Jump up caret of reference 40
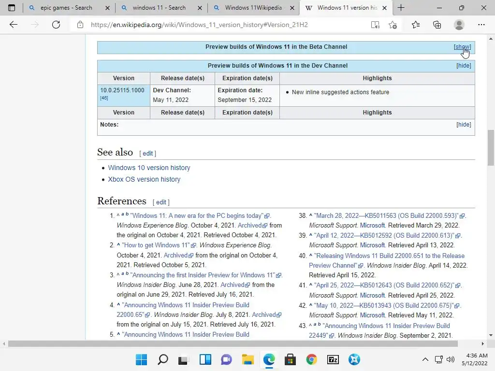 click(311, 255)
